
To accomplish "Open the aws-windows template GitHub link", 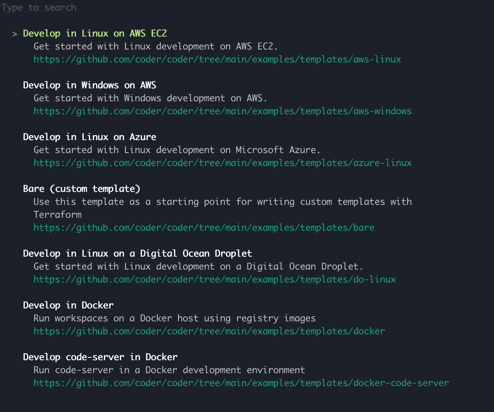I will point(223,111).
